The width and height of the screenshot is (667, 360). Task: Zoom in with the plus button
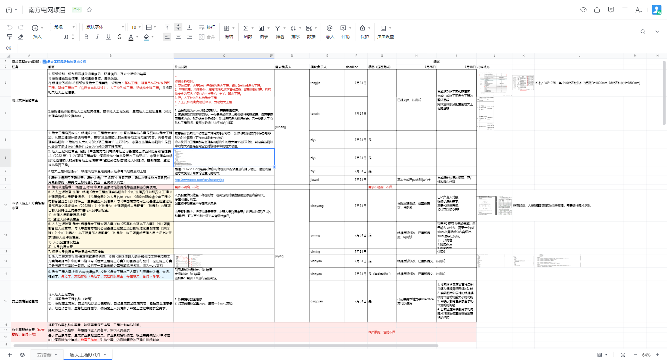pos(657,355)
